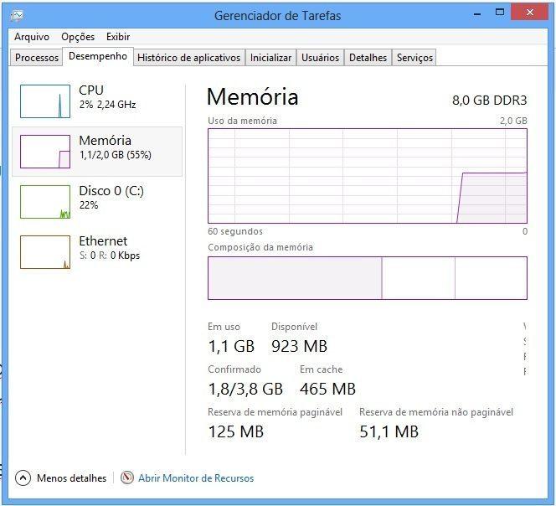The width and height of the screenshot is (556, 506).
Task: Switch to the Histórico de aplicativos tab
Action: tap(188, 58)
